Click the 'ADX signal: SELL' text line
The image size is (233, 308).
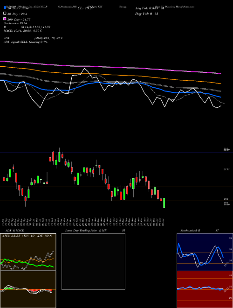click(x=26, y=42)
